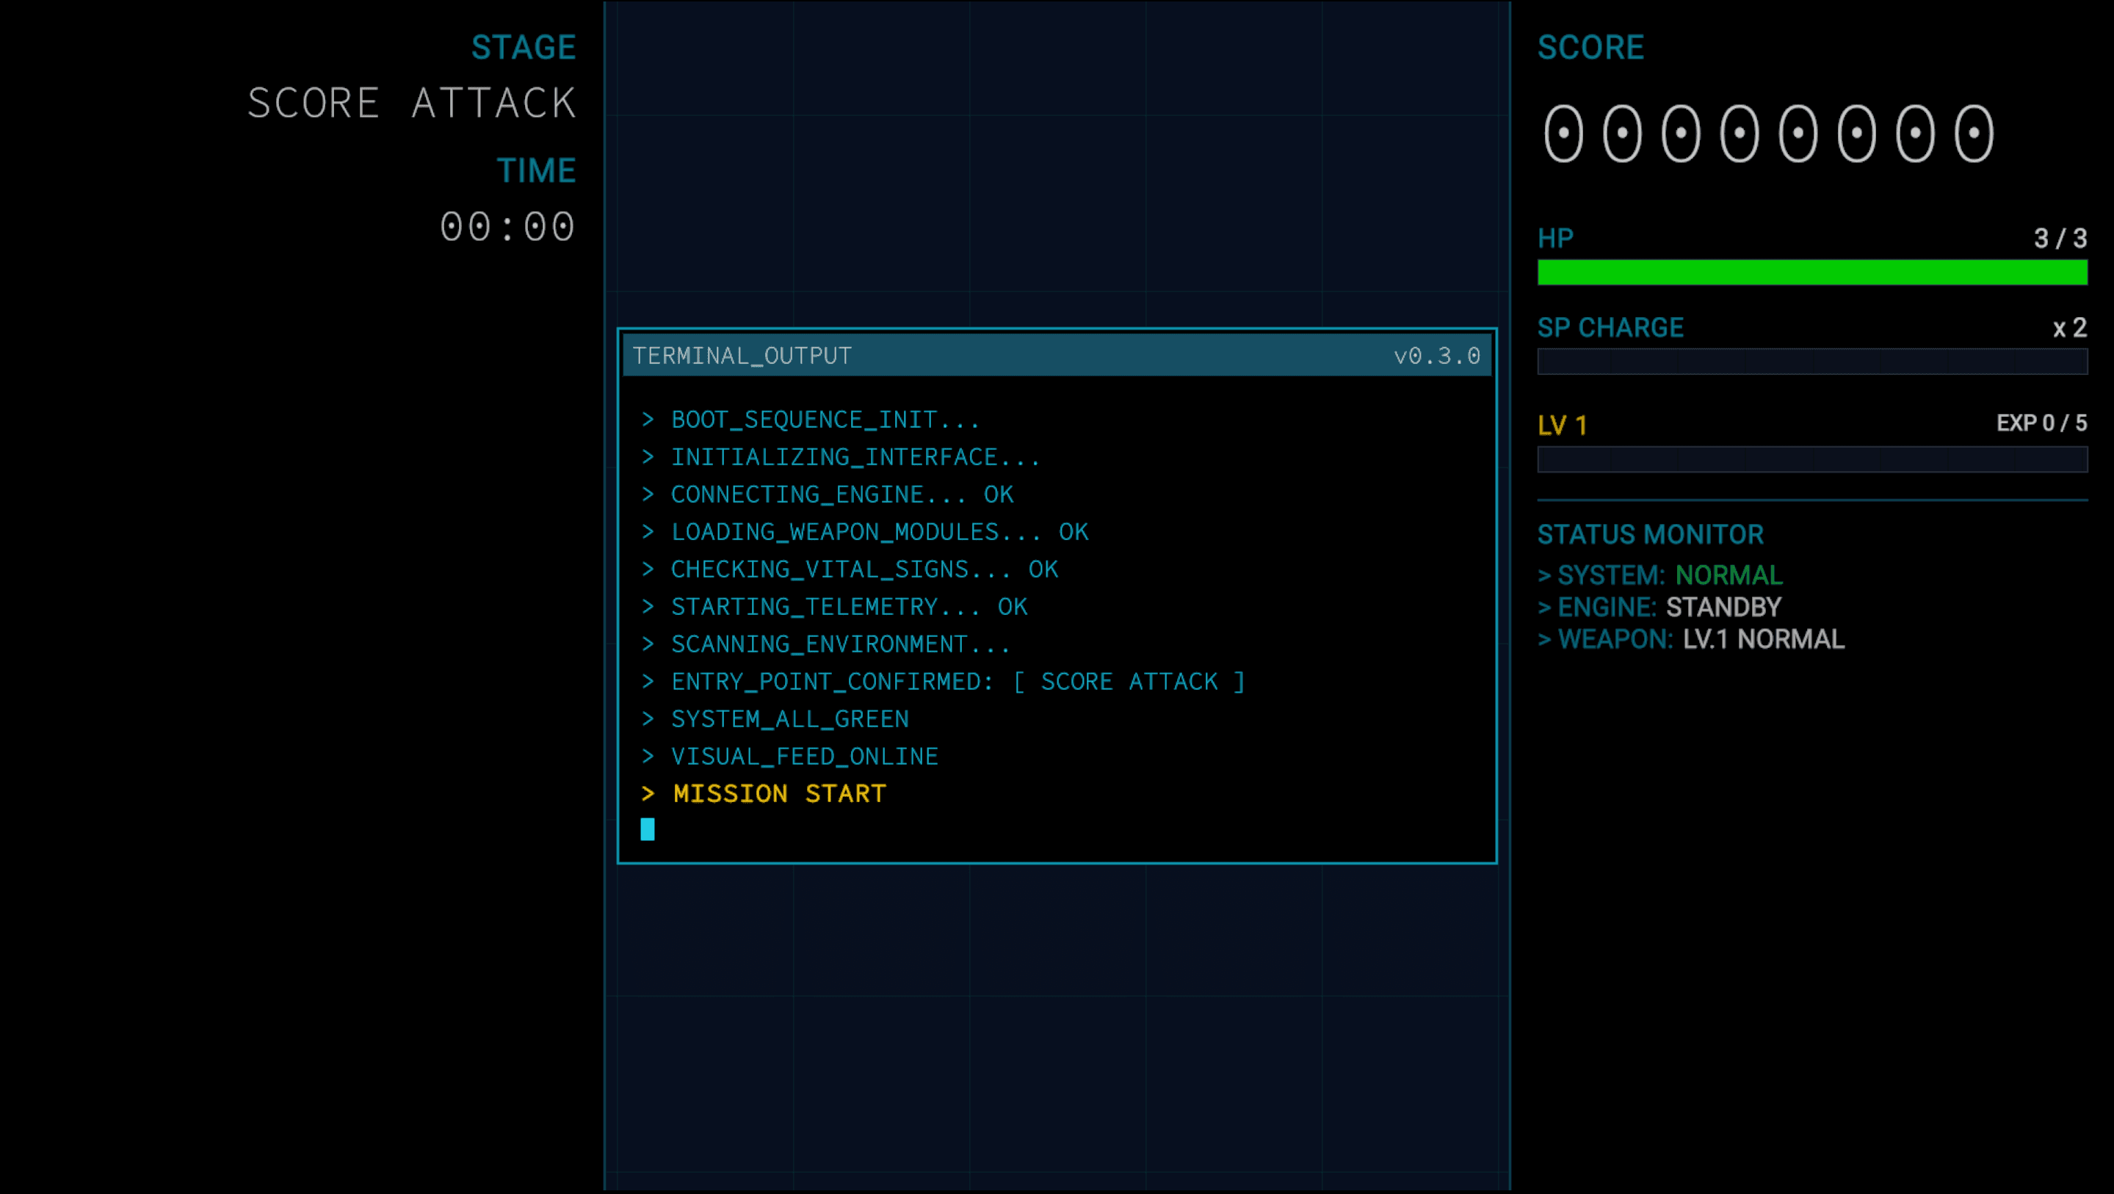Click the x 2 SP charge count
Viewport: 2114px width, 1194px height.
(x=2069, y=328)
